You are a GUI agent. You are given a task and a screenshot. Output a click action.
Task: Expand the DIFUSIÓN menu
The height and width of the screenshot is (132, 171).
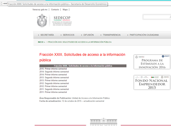point(88,35)
